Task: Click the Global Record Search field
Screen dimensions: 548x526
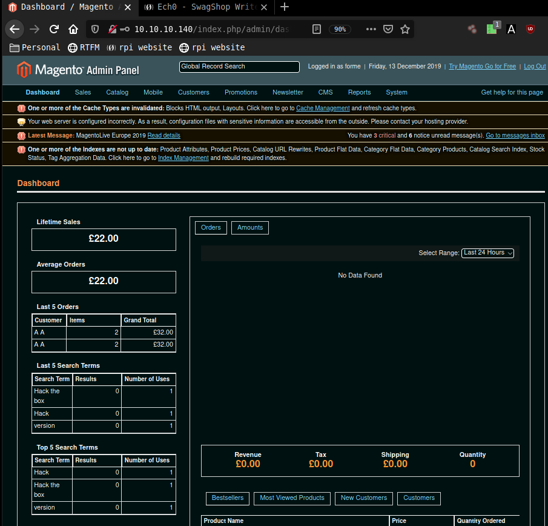Action: pyautogui.click(x=239, y=67)
